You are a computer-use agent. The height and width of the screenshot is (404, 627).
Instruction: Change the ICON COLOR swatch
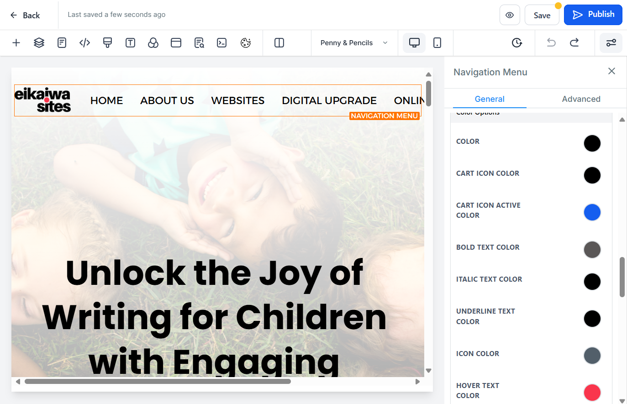[x=592, y=356]
